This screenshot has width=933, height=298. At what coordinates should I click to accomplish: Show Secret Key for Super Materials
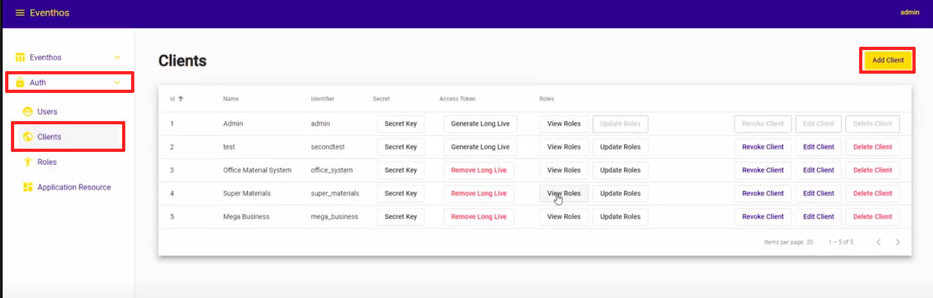pos(400,193)
